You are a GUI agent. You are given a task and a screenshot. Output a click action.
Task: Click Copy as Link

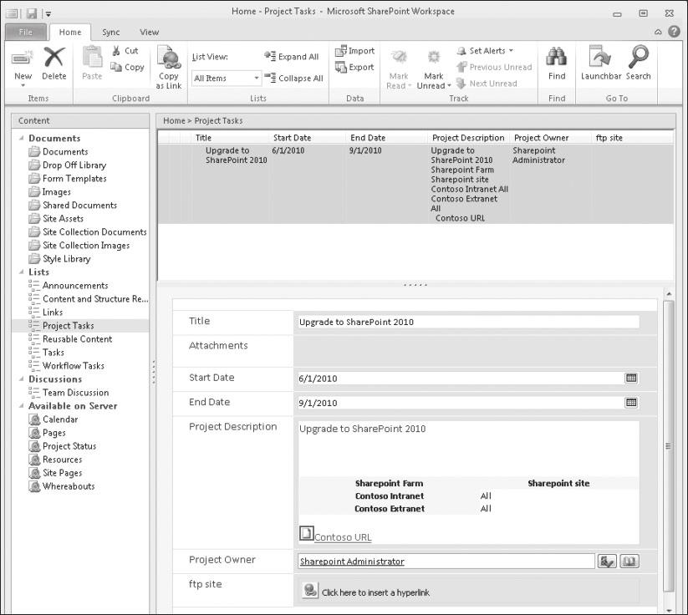click(x=169, y=68)
